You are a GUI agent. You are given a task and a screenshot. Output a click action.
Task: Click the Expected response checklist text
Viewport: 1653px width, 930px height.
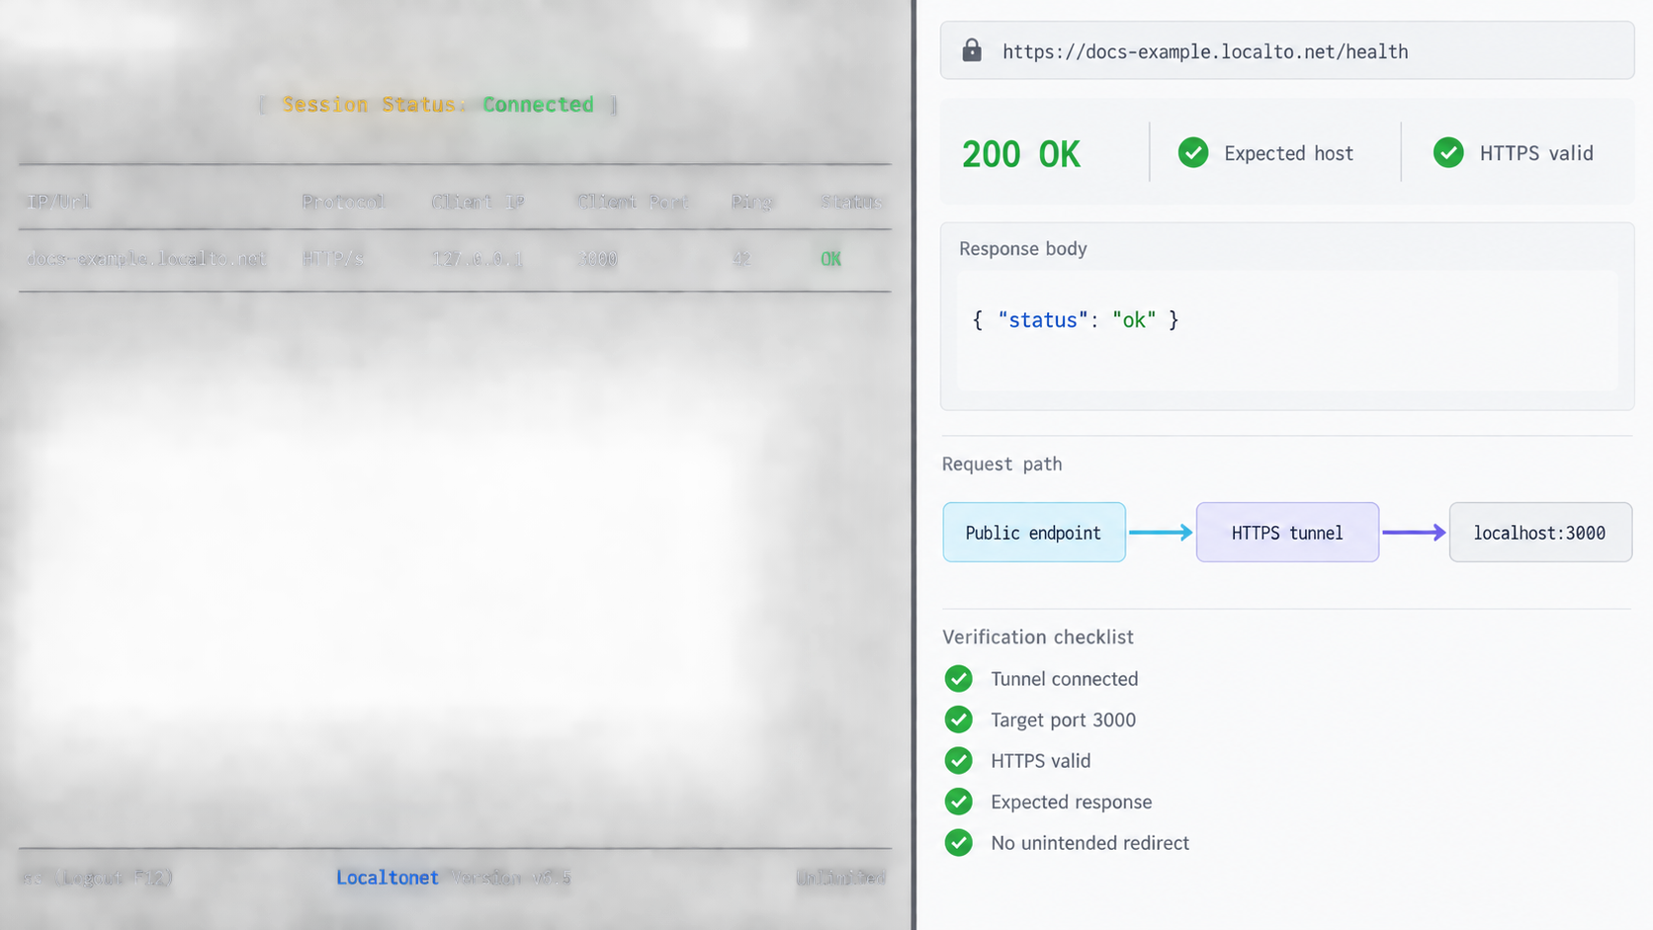(x=1072, y=803)
